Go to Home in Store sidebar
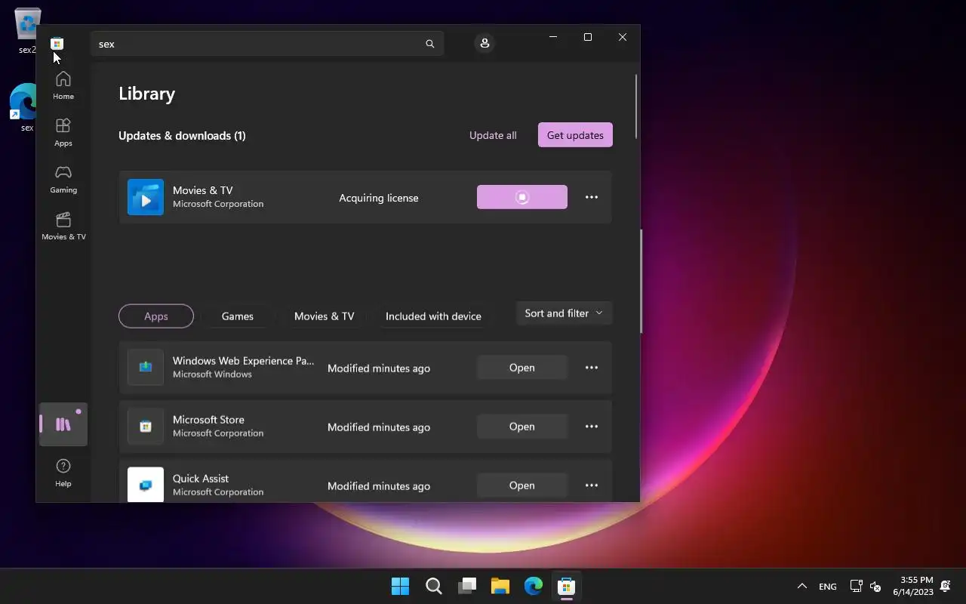Viewport: 966px width, 604px height. [x=63, y=85]
